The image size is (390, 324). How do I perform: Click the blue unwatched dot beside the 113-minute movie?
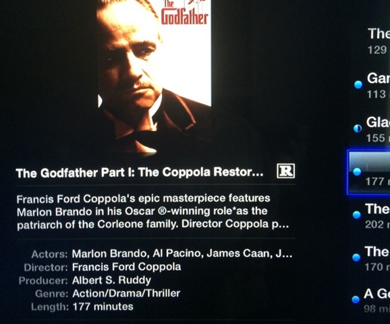pos(358,84)
